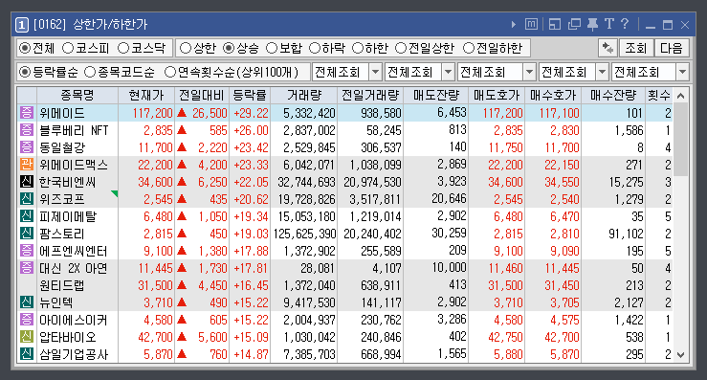Image resolution: width=707 pixels, height=380 pixels.
Task: Open the fourth 전체조회 dropdown
Action: click(x=602, y=72)
